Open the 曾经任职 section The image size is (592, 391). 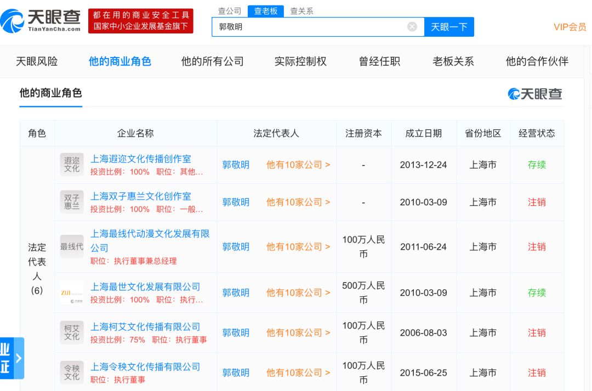pyautogui.click(x=379, y=61)
